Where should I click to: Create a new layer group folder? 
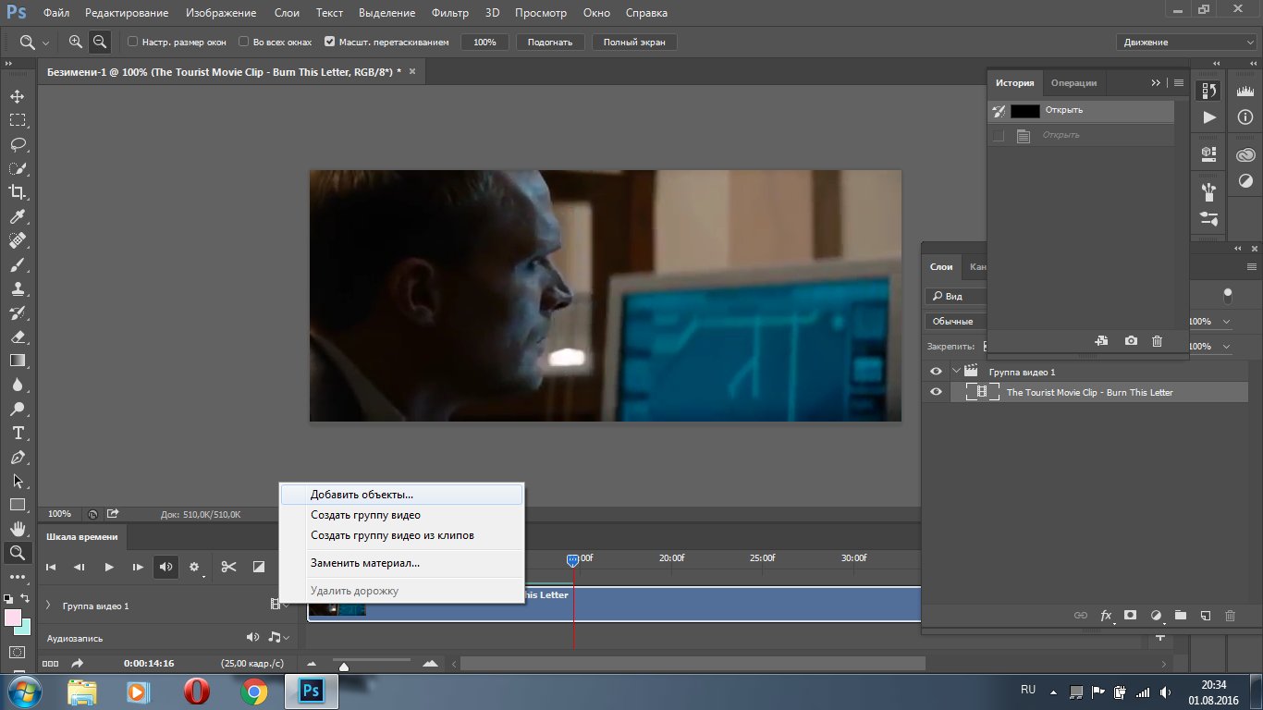coord(1181,615)
